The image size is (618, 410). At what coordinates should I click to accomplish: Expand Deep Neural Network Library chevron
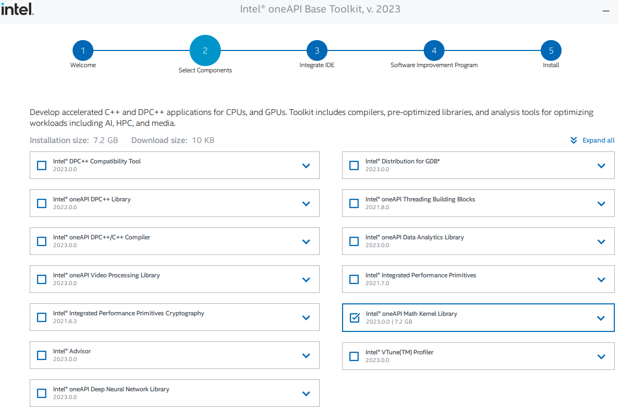click(x=306, y=393)
